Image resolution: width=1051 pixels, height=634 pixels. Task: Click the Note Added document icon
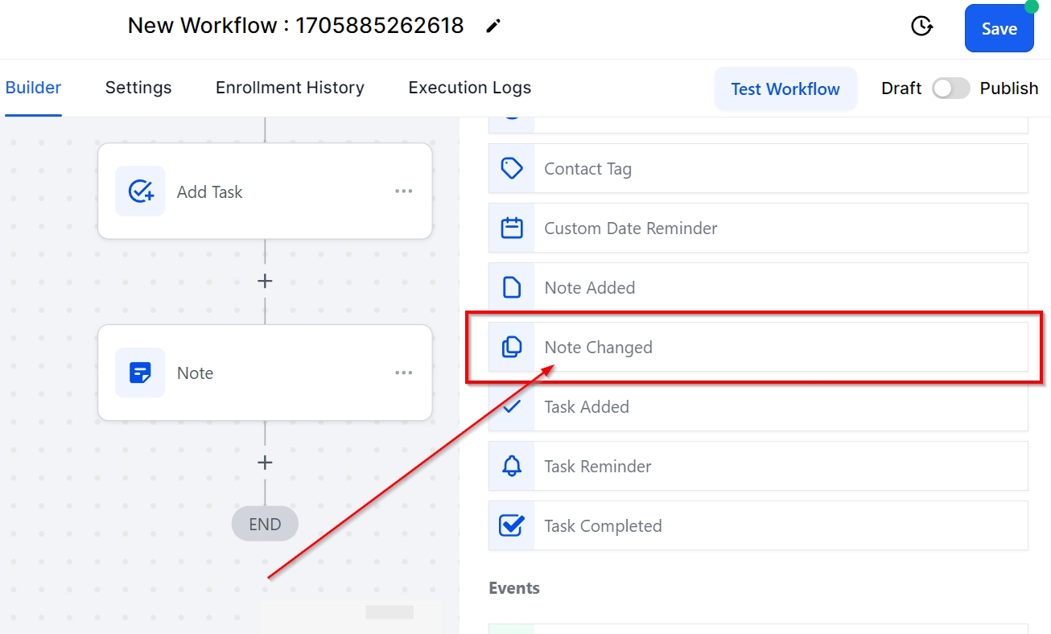(512, 287)
